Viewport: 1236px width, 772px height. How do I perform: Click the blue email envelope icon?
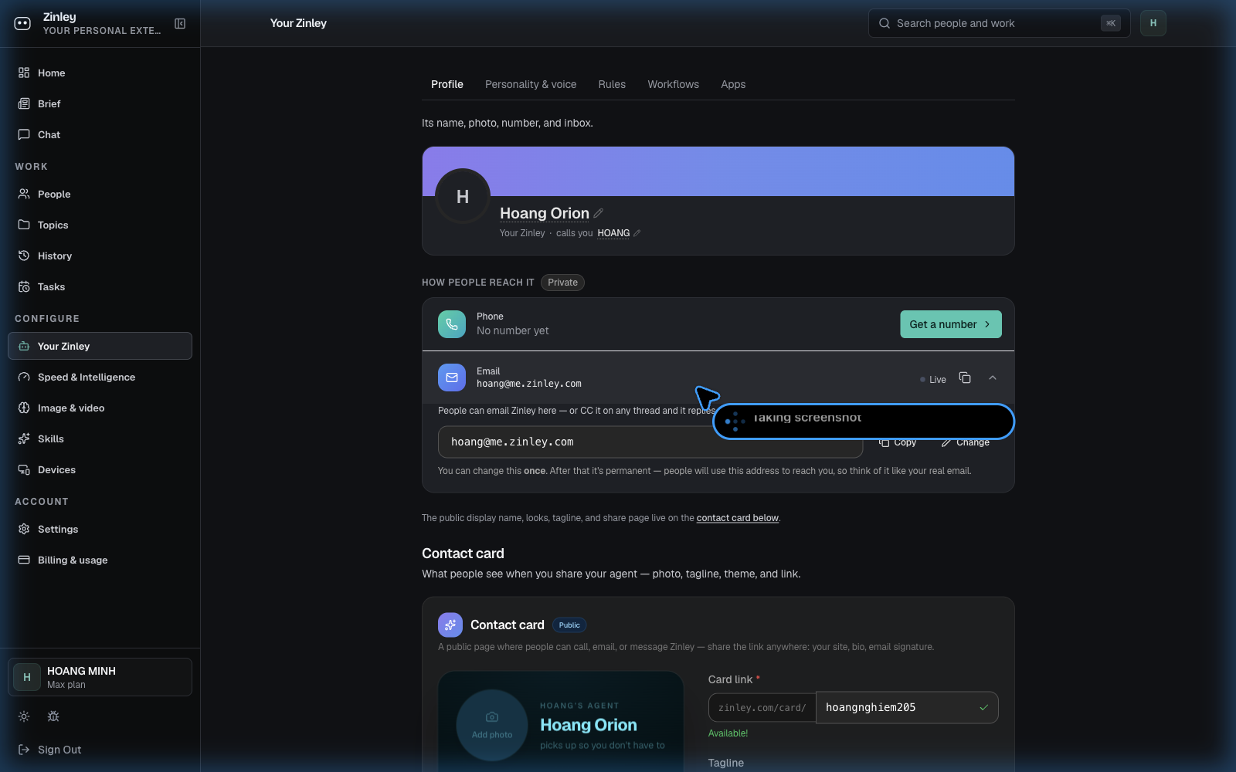(452, 378)
